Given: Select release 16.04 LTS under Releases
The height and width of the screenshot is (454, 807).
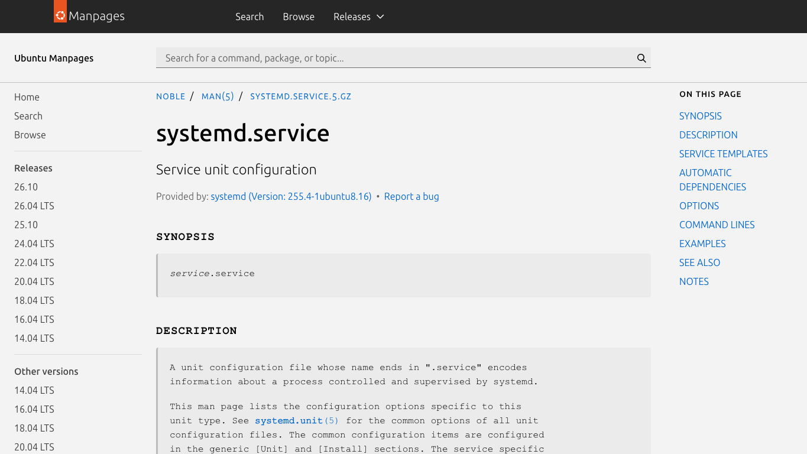Looking at the screenshot, I should click(34, 319).
